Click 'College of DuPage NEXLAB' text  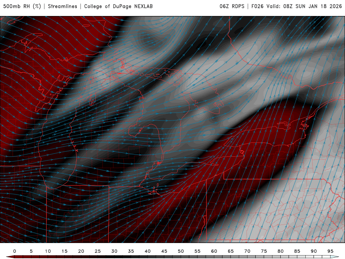(x=118, y=6)
